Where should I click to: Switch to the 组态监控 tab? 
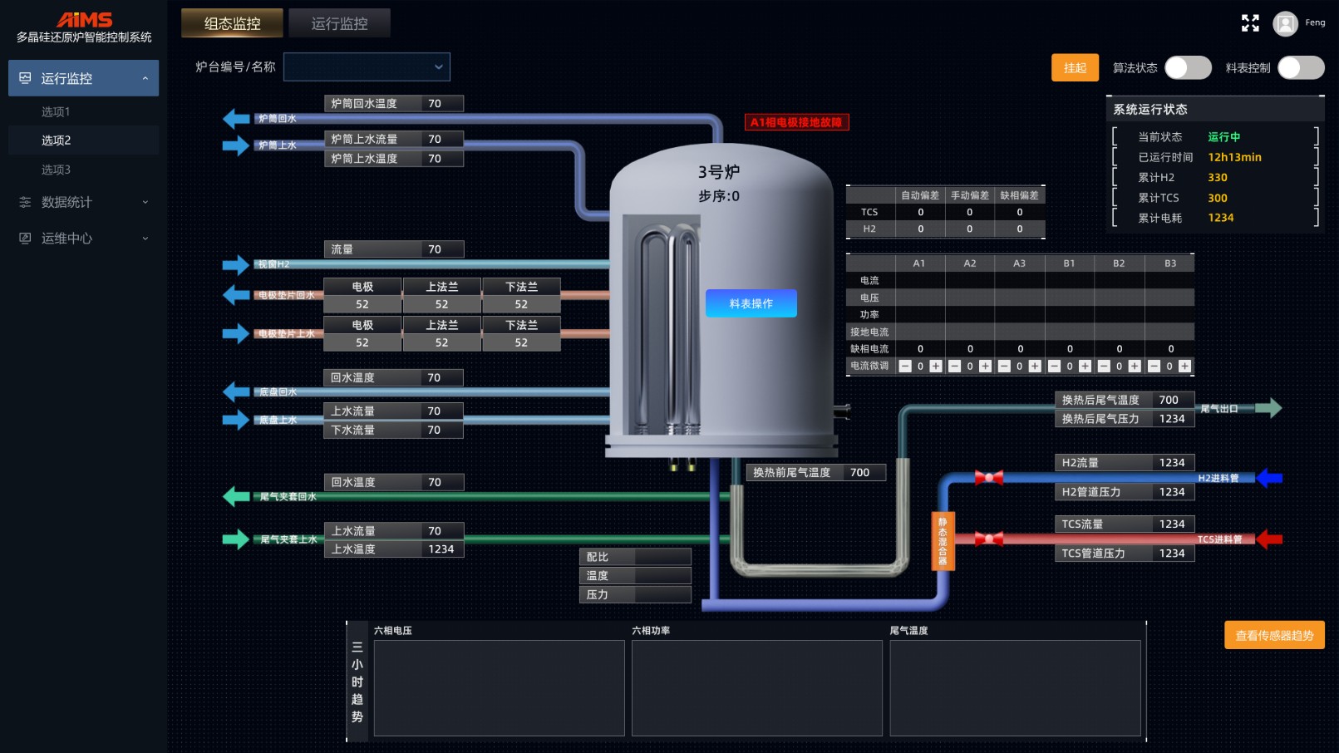coord(232,23)
